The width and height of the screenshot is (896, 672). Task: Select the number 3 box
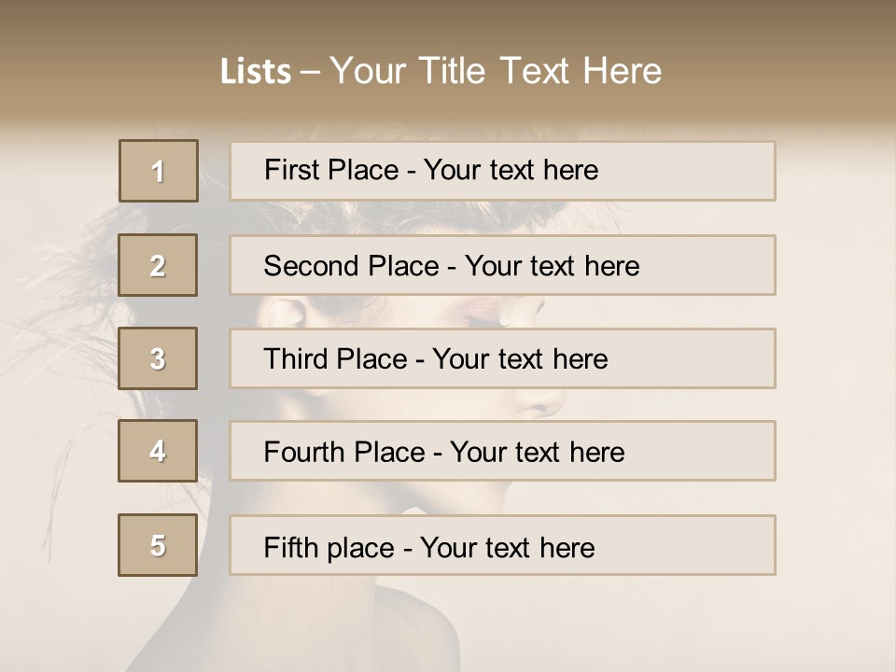pyautogui.click(x=158, y=358)
